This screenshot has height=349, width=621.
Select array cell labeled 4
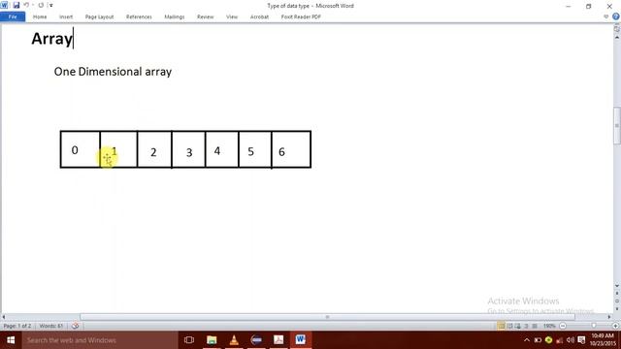(x=222, y=149)
